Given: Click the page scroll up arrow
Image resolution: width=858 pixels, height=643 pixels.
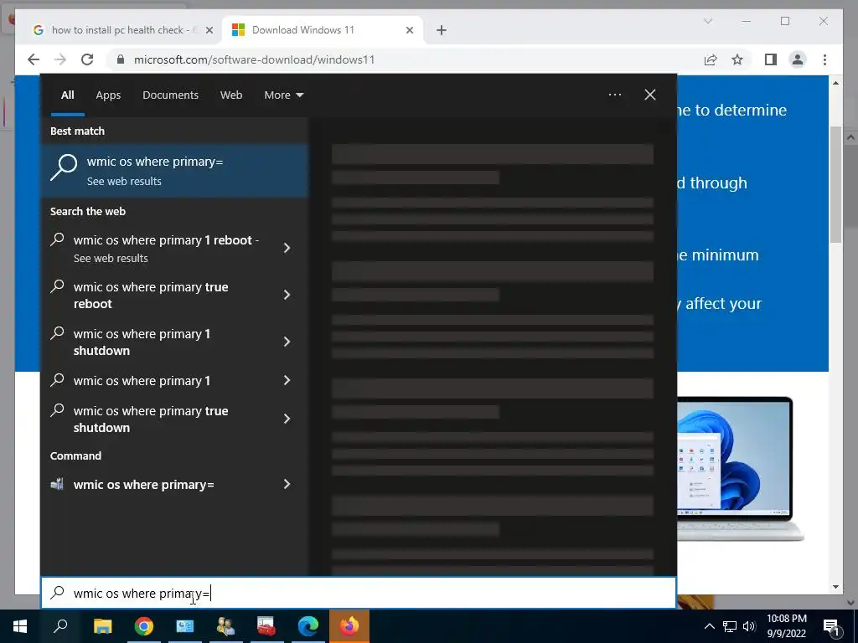Looking at the screenshot, I should 835,83.
